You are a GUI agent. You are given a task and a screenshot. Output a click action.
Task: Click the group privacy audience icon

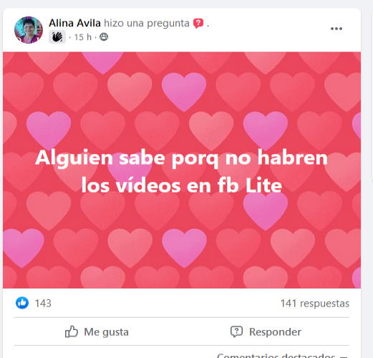pyautogui.click(x=104, y=37)
